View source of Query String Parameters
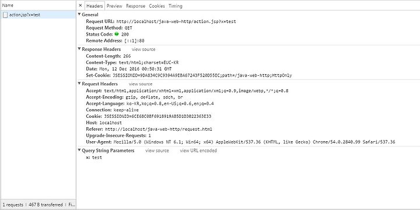The height and width of the screenshot is (210, 420). pyautogui.click(x=157, y=150)
